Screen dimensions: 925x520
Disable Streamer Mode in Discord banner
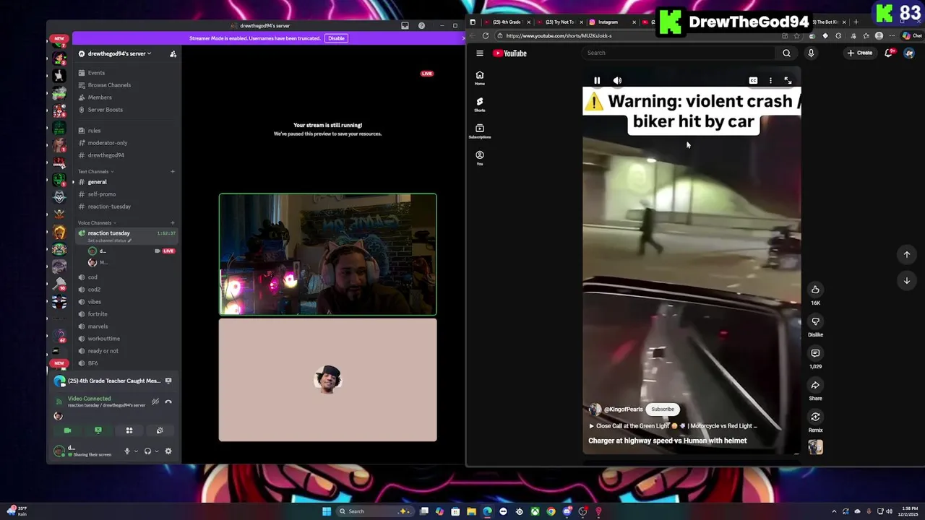336,38
